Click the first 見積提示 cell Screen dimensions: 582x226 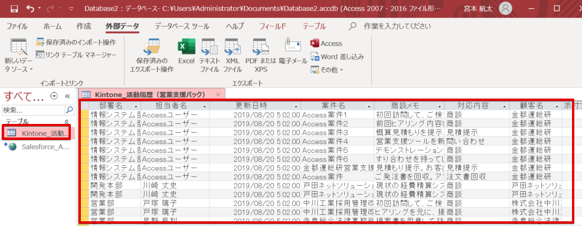tap(477, 133)
